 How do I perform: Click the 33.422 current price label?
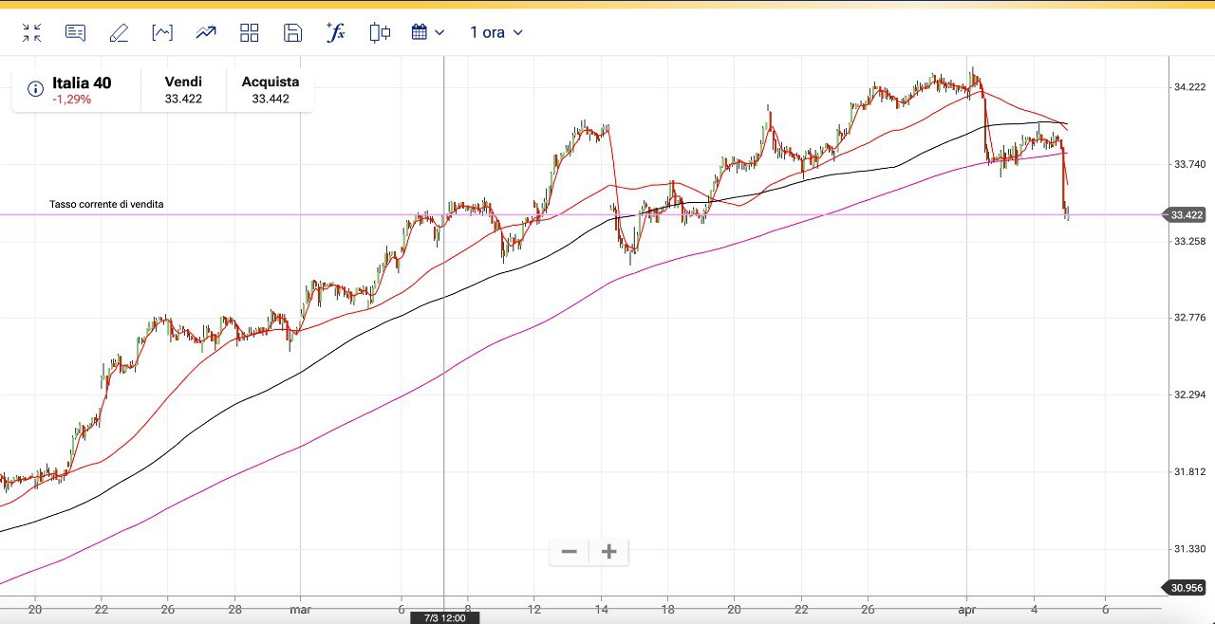click(x=1187, y=215)
